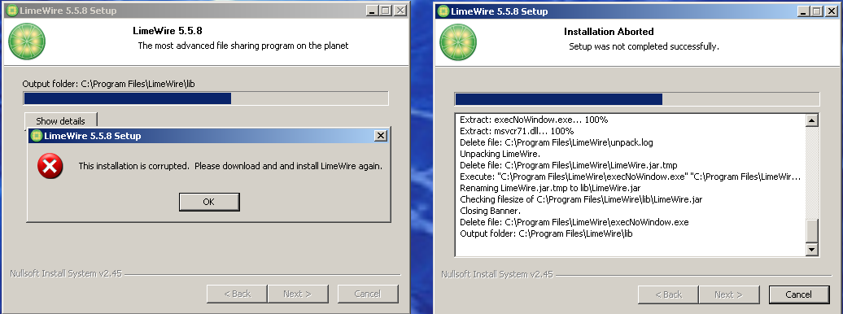The height and width of the screenshot is (314, 843).
Task: Select log line 'Checking filesize of' LimeWire.jar
Action: 581,199
